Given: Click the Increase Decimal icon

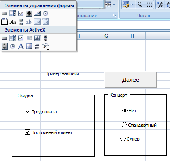Looking at the screenshot, I should (161, 5).
